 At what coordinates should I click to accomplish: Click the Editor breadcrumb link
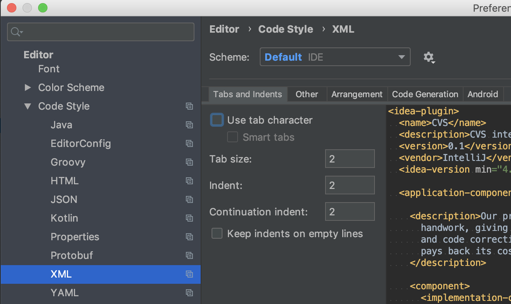pos(224,29)
